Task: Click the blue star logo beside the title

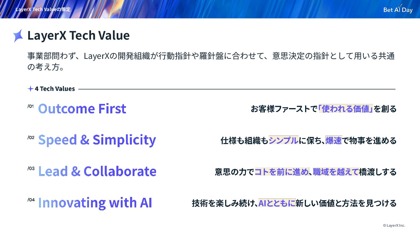Action: pos(18,36)
